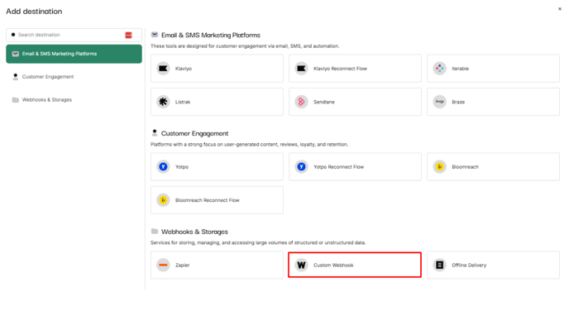569x311 pixels.
Task: Select Yotpo Reconnect Flow card
Action: (x=355, y=166)
